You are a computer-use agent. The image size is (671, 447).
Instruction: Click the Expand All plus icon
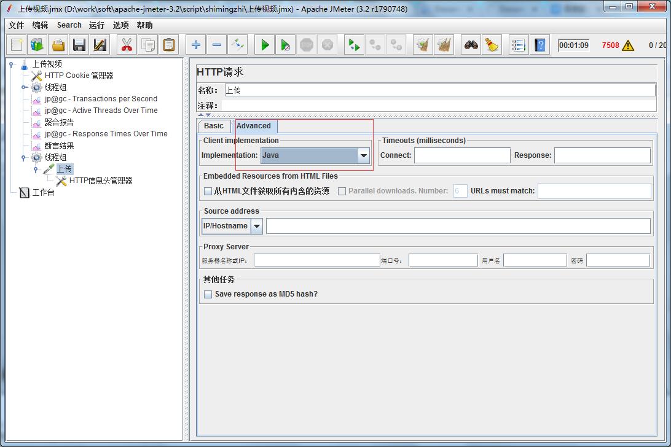196,44
